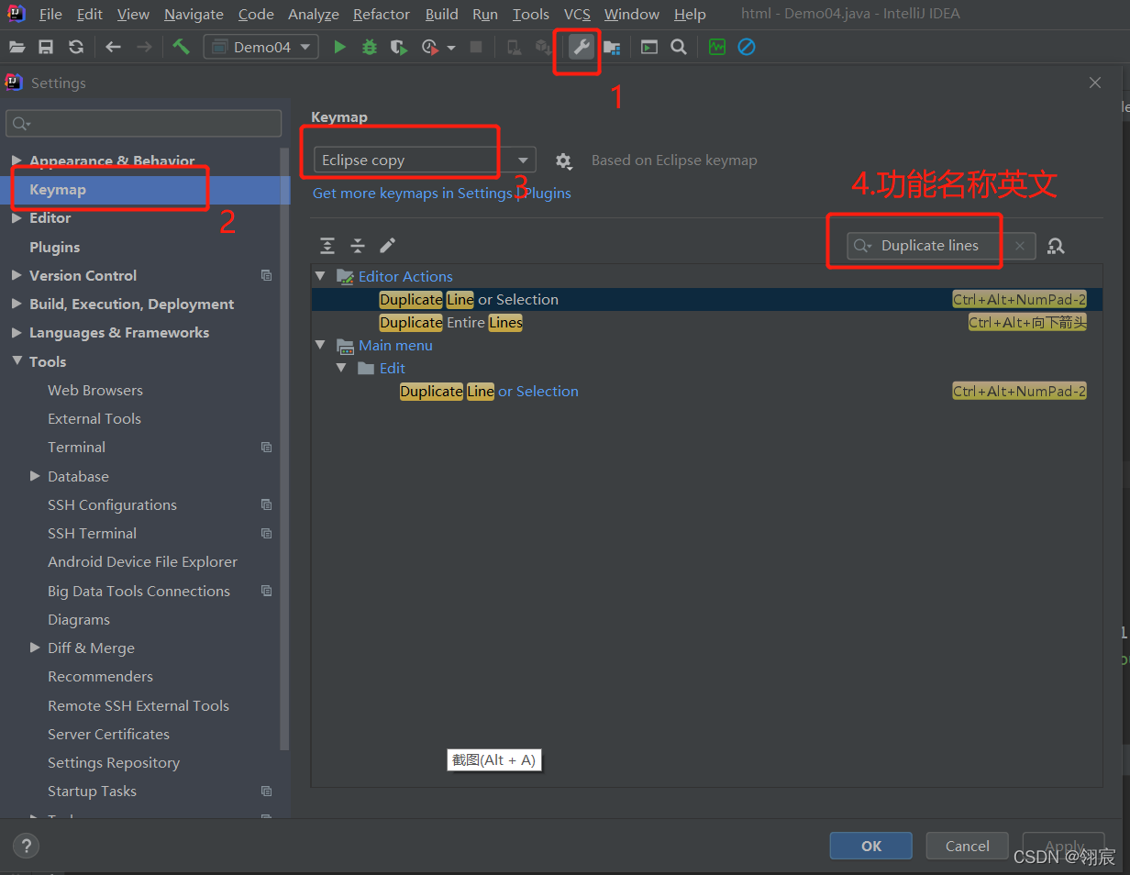Click the Run with Coverage shield icon
This screenshot has width=1130, height=875.
coord(398,47)
